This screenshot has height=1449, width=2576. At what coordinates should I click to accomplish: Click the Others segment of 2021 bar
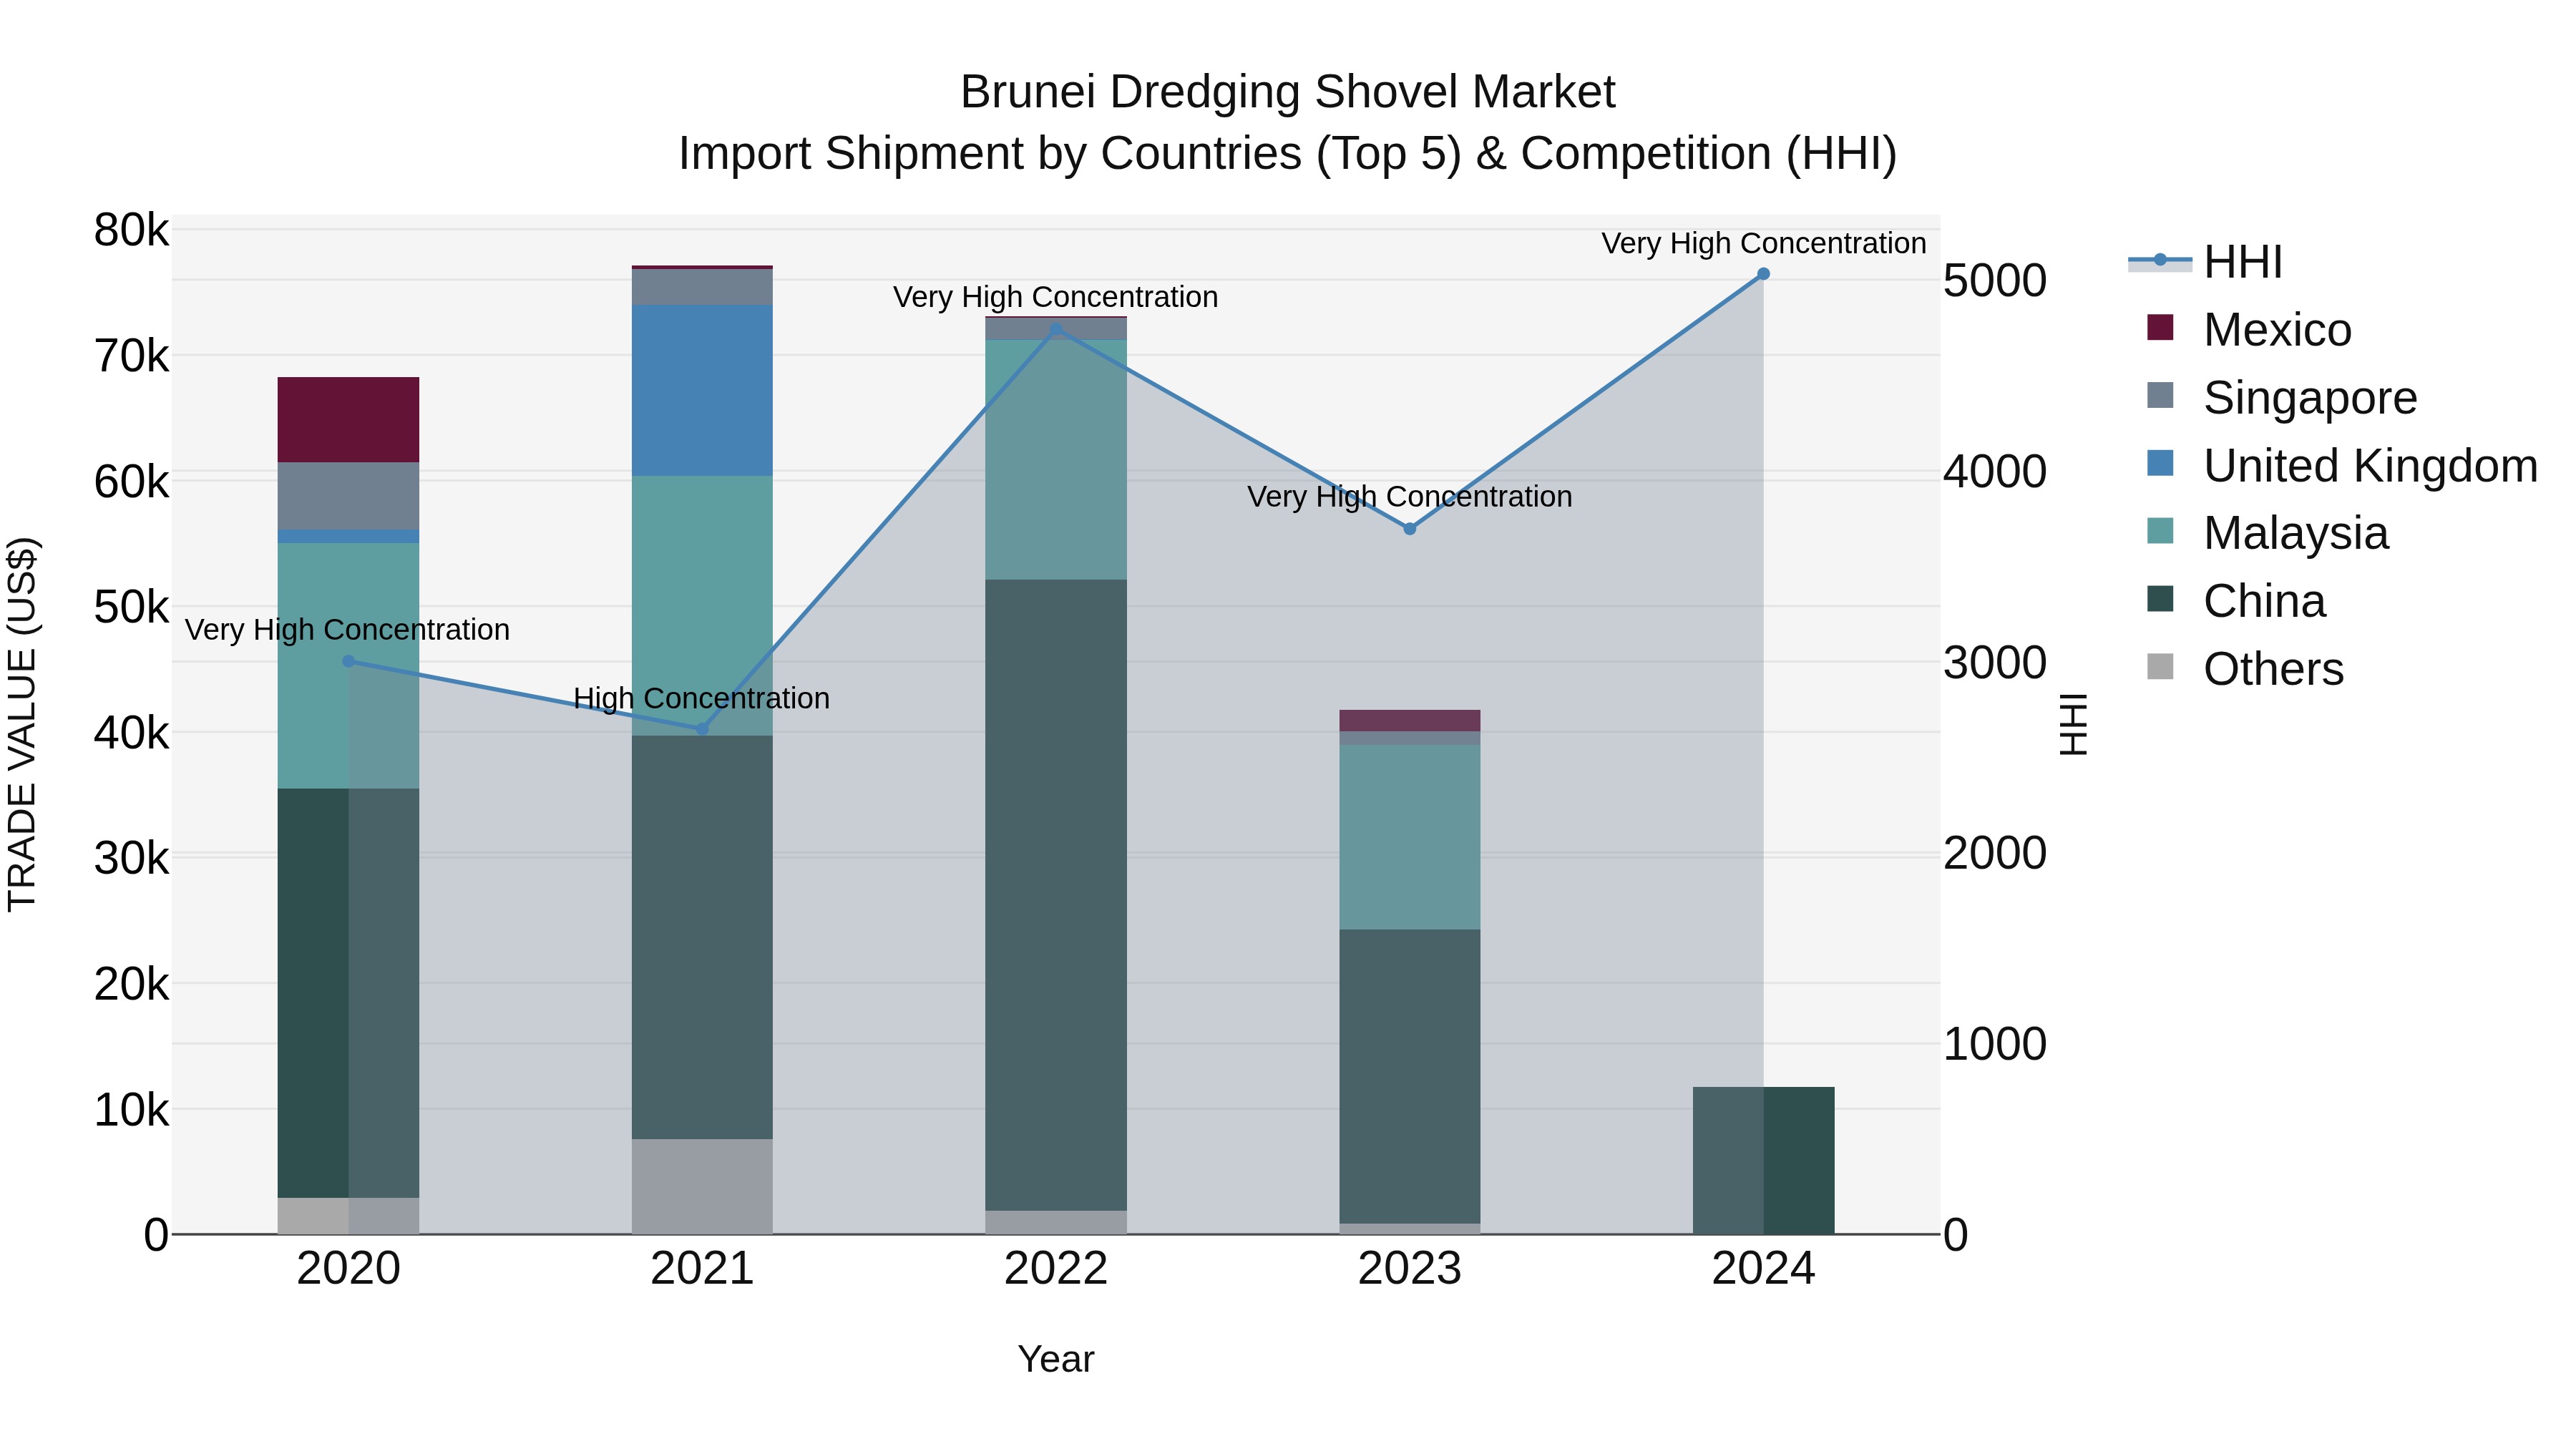tap(702, 1187)
